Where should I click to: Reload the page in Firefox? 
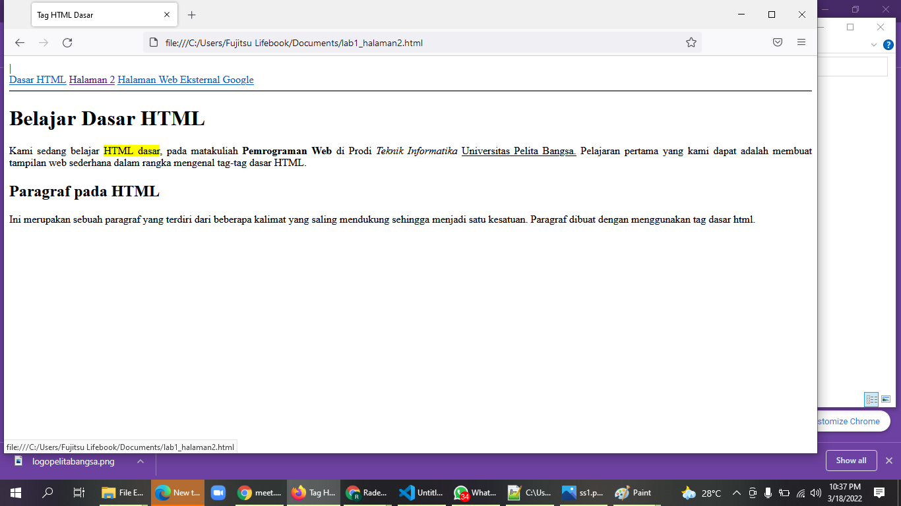pyautogui.click(x=67, y=43)
